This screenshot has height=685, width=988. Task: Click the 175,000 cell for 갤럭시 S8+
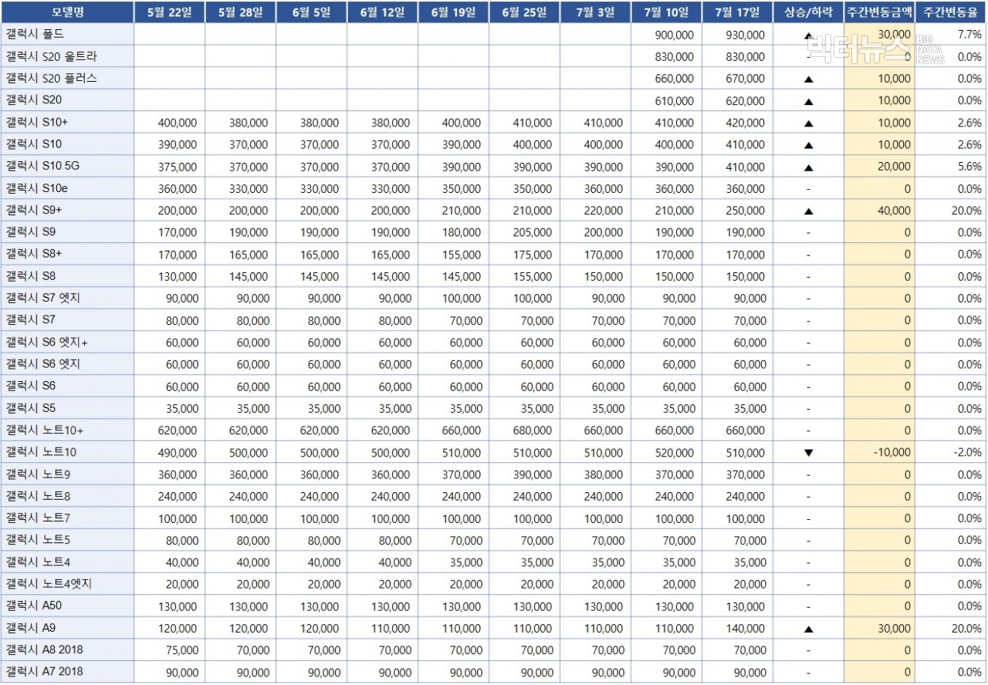point(532,255)
